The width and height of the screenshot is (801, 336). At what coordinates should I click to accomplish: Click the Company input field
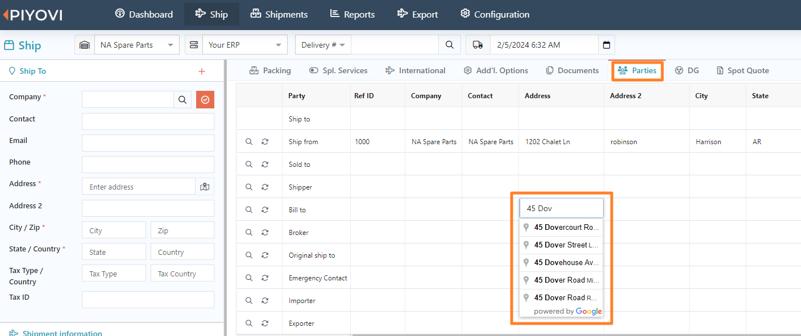click(x=128, y=99)
